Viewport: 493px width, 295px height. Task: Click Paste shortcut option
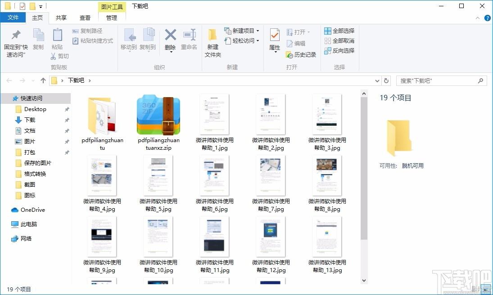(x=93, y=41)
